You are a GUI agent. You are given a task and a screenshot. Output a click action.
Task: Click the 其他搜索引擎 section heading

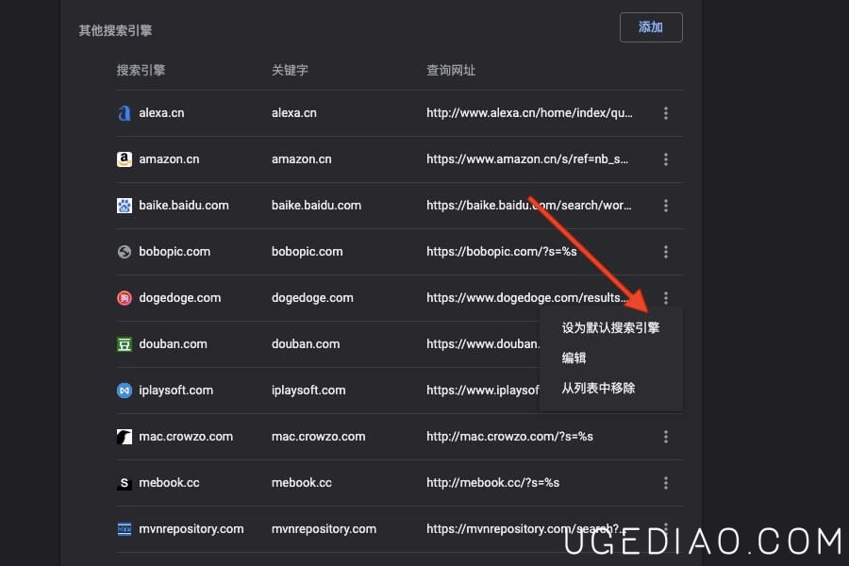pyautogui.click(x=115, y=30)
